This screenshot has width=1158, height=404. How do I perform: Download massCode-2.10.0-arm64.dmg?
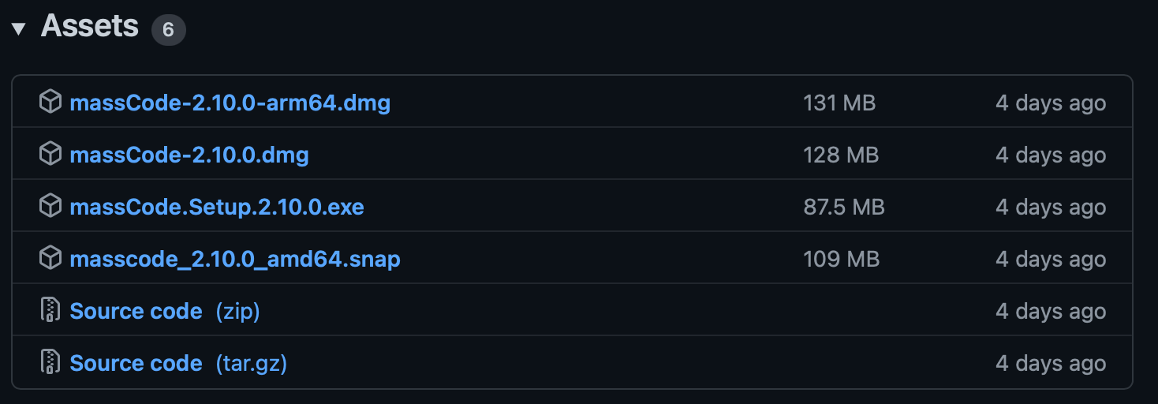point(230,103)
